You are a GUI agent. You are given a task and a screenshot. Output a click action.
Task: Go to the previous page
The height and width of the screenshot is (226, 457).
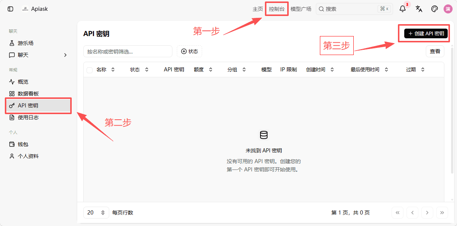pos(412,213)
